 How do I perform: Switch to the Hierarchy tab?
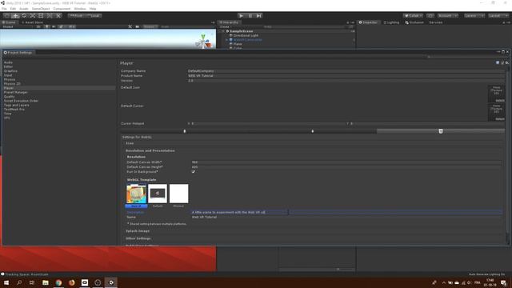coord(229,22)
